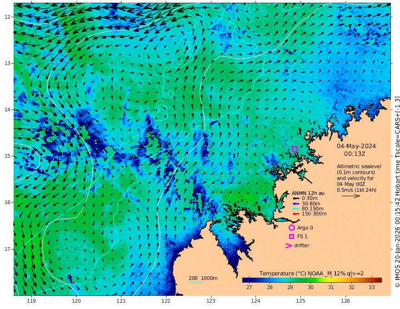
Task: Click the "0-30m" depth label
Action: [310, 199]
